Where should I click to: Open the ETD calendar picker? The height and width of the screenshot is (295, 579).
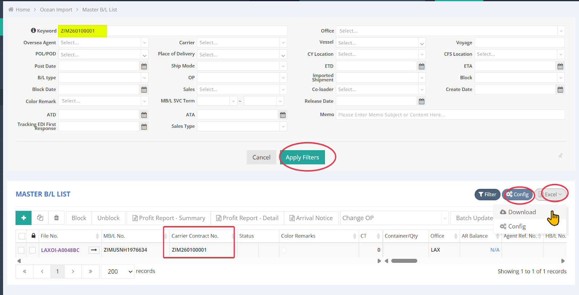click(x=421, y=66)
